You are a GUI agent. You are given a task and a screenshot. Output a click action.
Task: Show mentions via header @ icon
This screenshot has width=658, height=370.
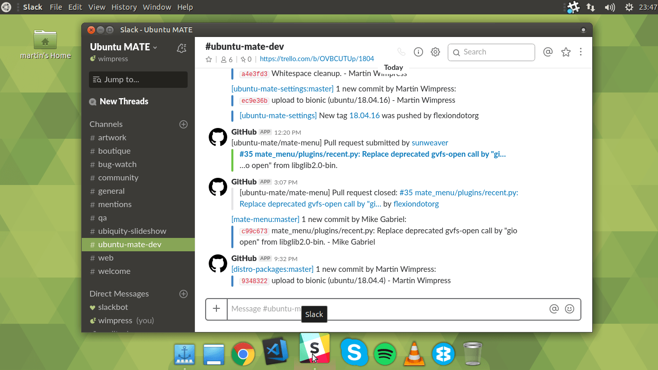[x=548, y=52]
